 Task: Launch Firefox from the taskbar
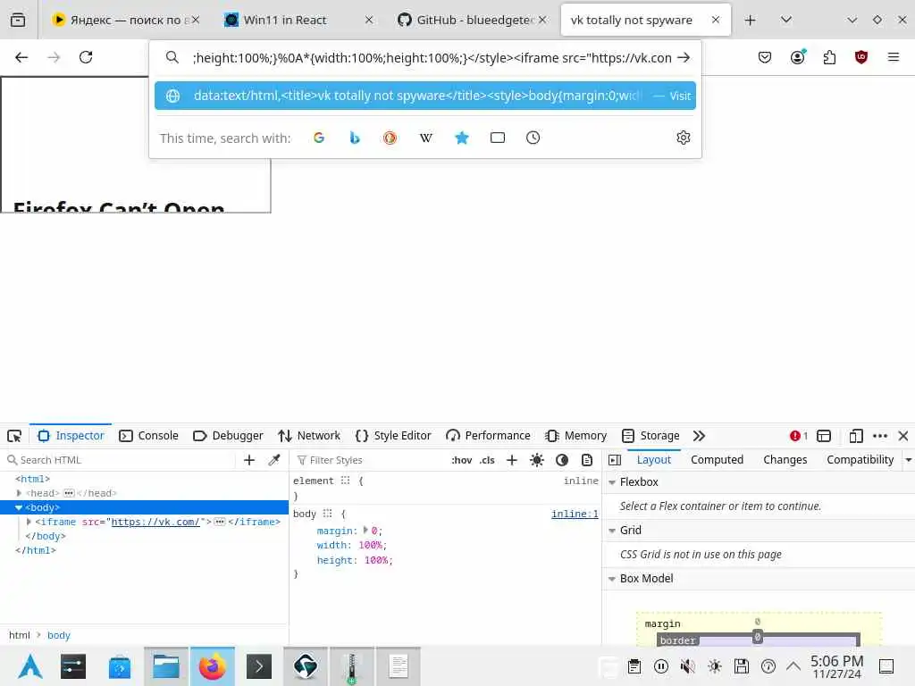pyautogui.click(x=213, y=666)
